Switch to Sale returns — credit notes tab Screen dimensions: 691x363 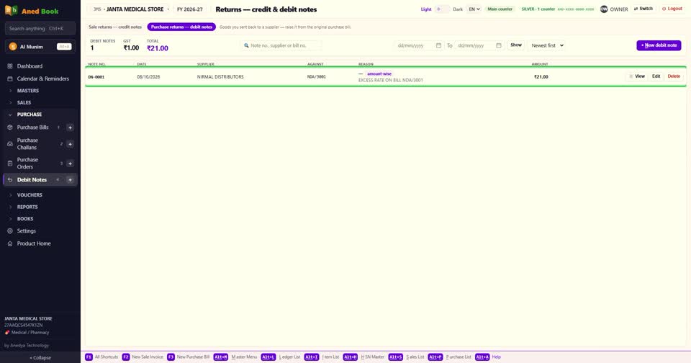115,27
